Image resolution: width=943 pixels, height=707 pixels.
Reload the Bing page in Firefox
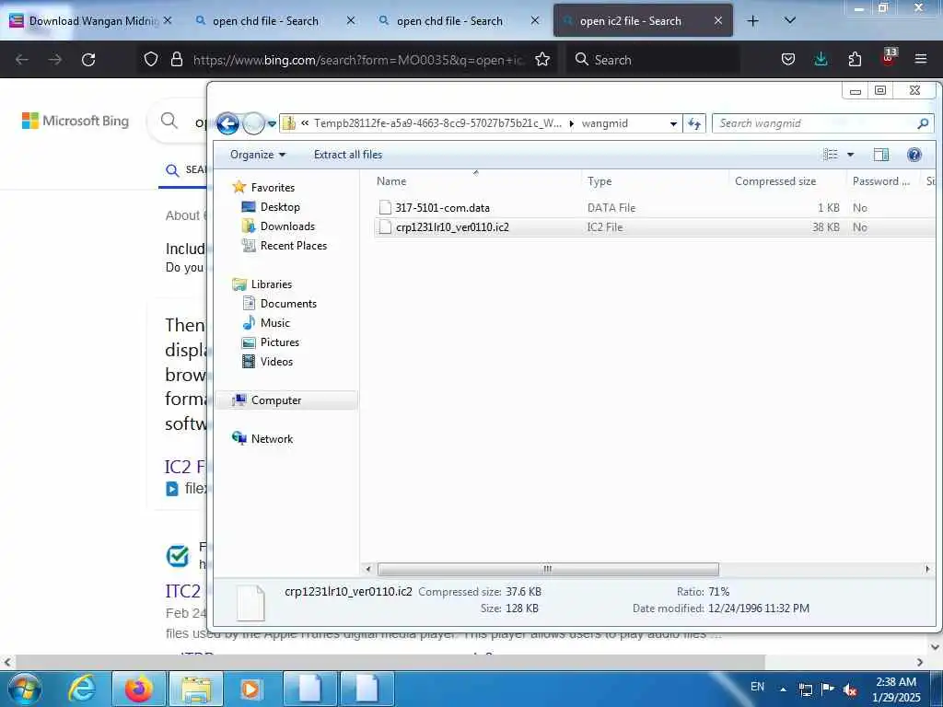88,60
